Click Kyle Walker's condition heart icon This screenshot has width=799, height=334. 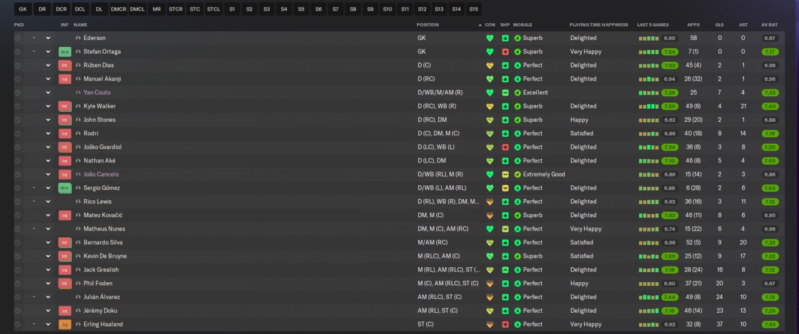489,106
